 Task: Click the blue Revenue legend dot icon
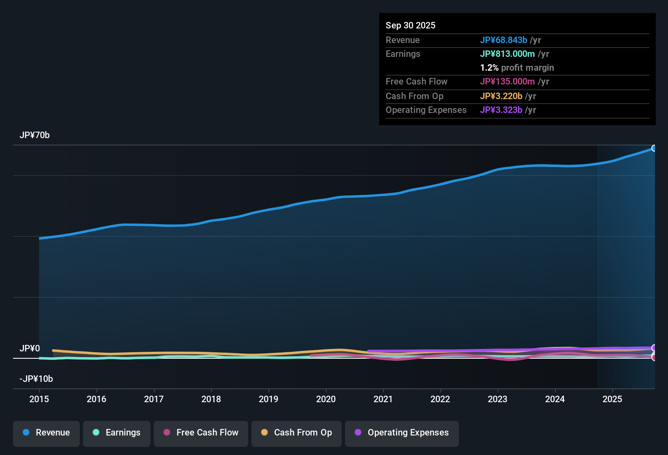[x=26, y=433]
